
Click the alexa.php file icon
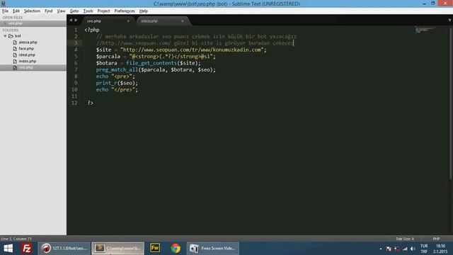[15, 42]
